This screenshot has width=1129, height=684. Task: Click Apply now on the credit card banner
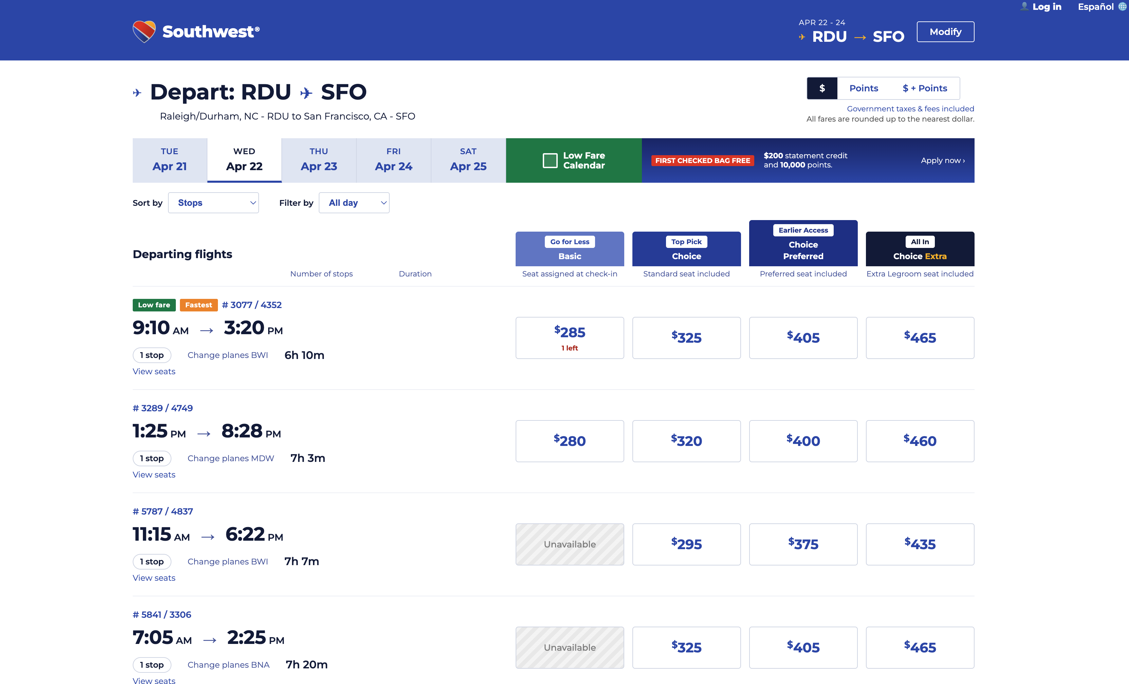point(943,160)
